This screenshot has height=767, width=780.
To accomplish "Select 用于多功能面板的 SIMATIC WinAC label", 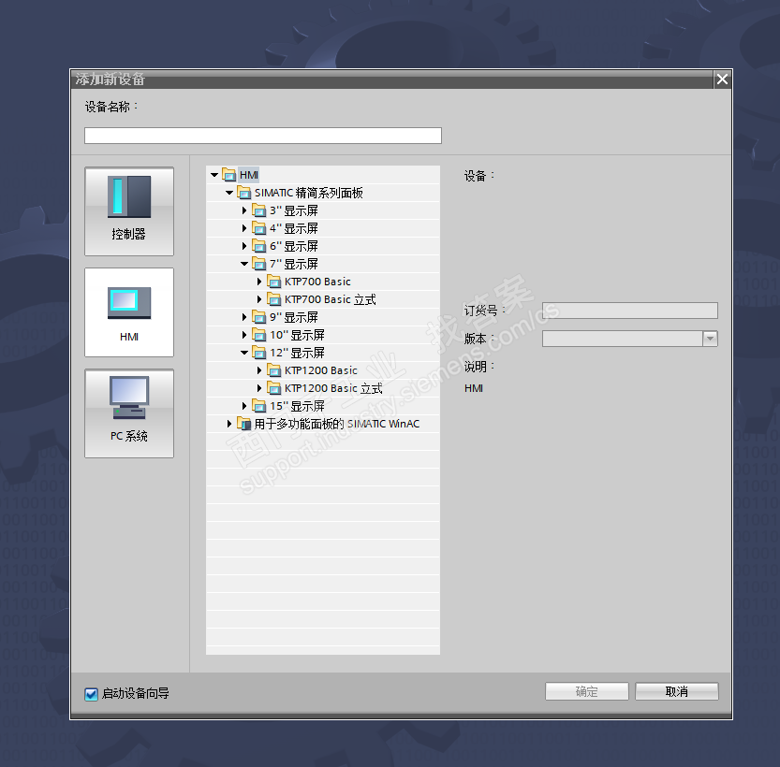I will 337,424.
